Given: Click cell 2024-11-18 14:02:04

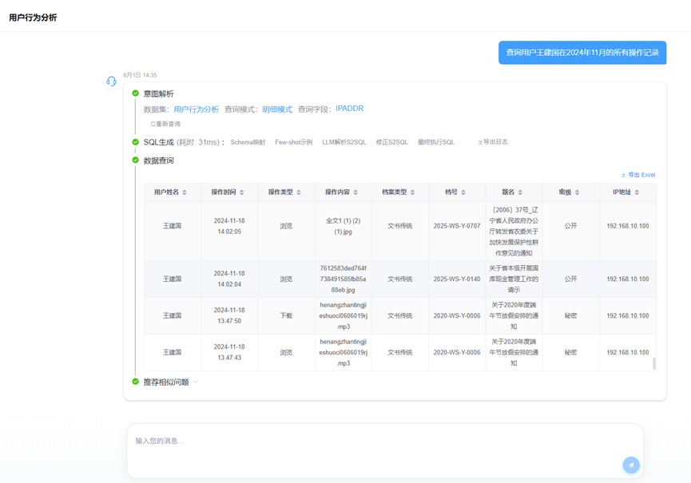Looking at the screenshot, I should click(x=229, y=279).
